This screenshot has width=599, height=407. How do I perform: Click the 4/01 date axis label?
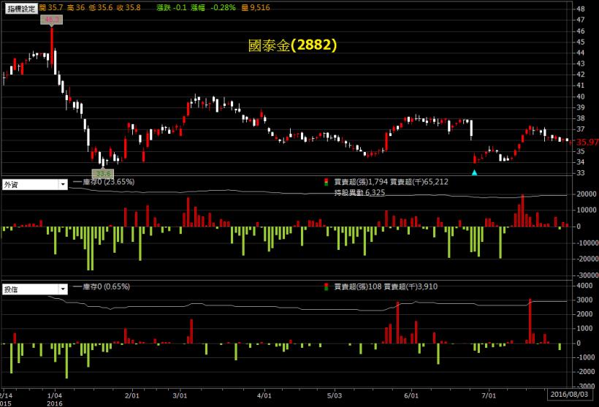[x=264, y=395]
